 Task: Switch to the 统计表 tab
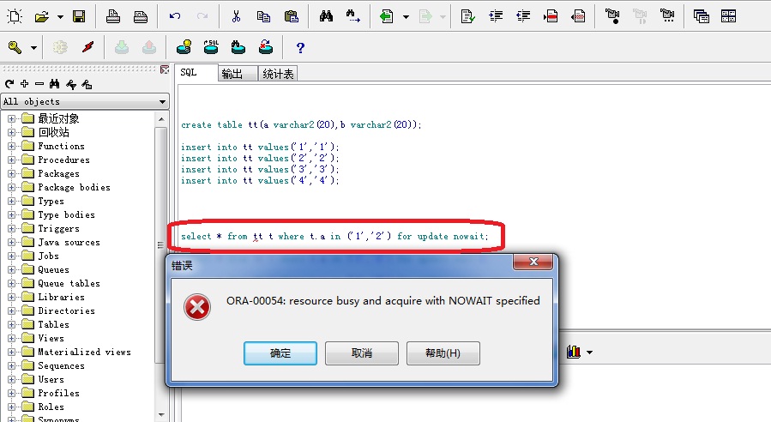click(278, 75)
